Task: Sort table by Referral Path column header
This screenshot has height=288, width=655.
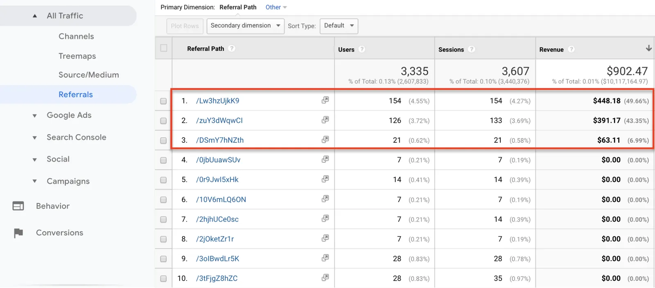Action: [x=206, y=49]
